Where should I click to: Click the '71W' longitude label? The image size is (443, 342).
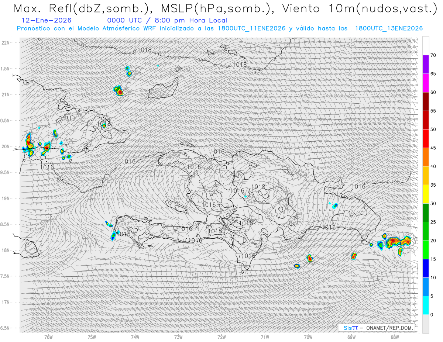(265, 337)
